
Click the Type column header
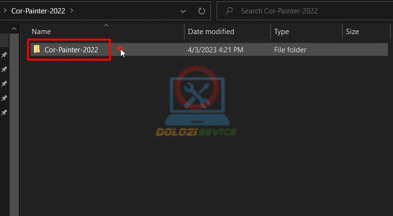click(x=281, y=32)
